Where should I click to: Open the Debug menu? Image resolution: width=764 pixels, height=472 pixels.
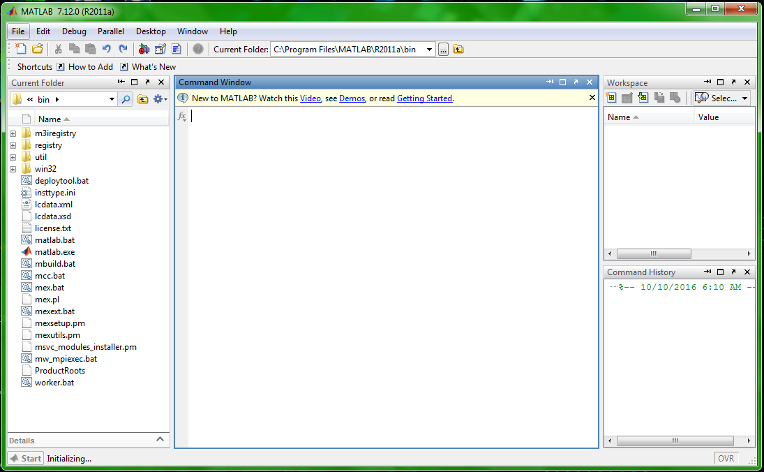tap(74, 31)
